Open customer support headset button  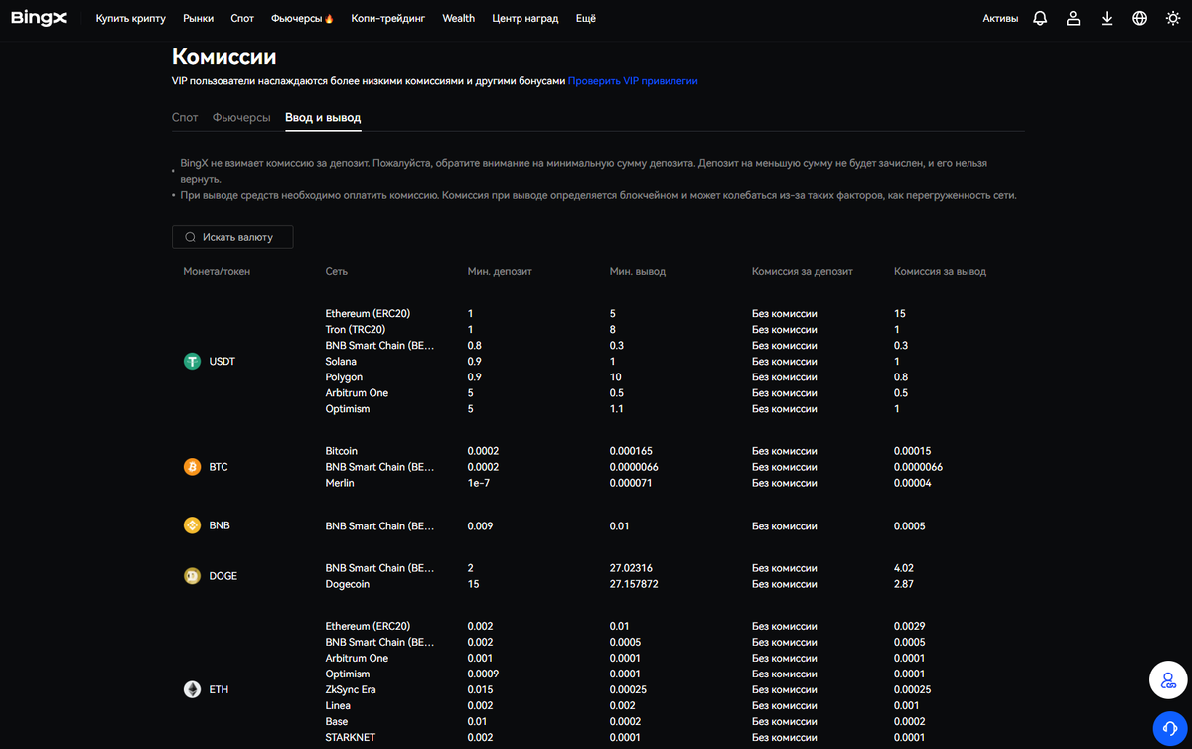tap(1169, 729)
